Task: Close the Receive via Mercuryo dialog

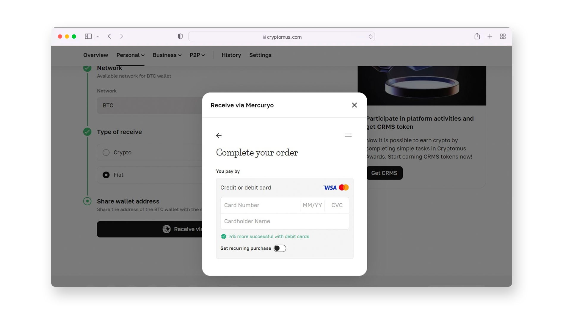Action: click(x=354, y=105)
